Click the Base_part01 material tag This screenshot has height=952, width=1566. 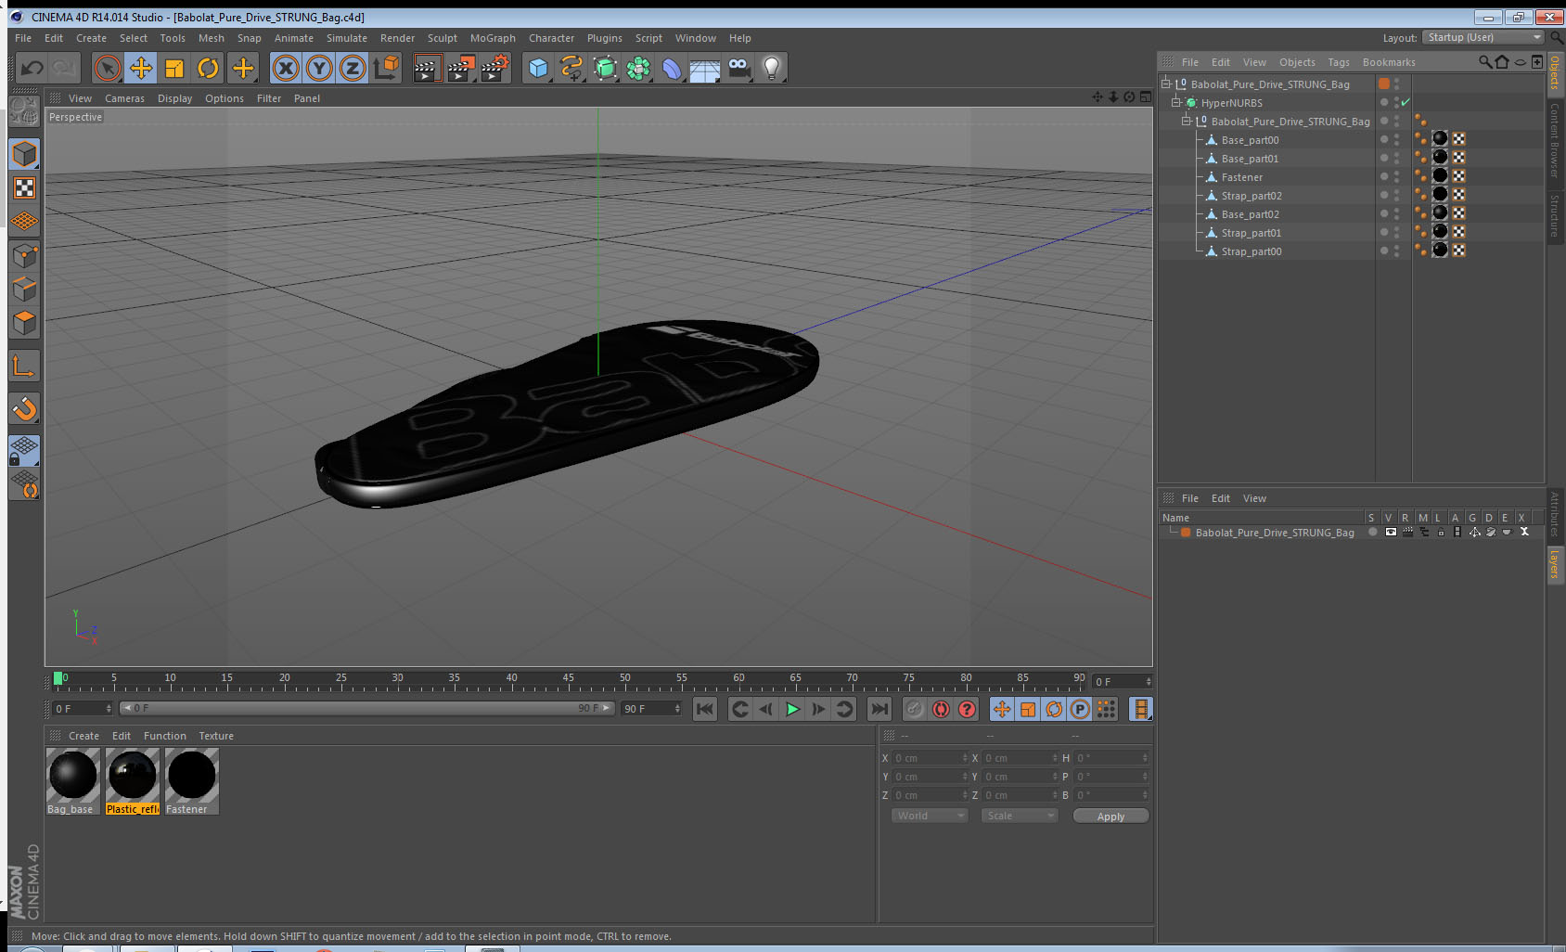[1440, 157]
